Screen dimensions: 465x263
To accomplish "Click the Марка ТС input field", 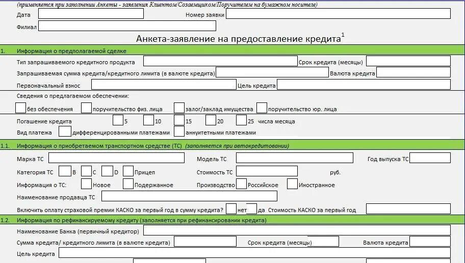I will click(x=117, y=157).
